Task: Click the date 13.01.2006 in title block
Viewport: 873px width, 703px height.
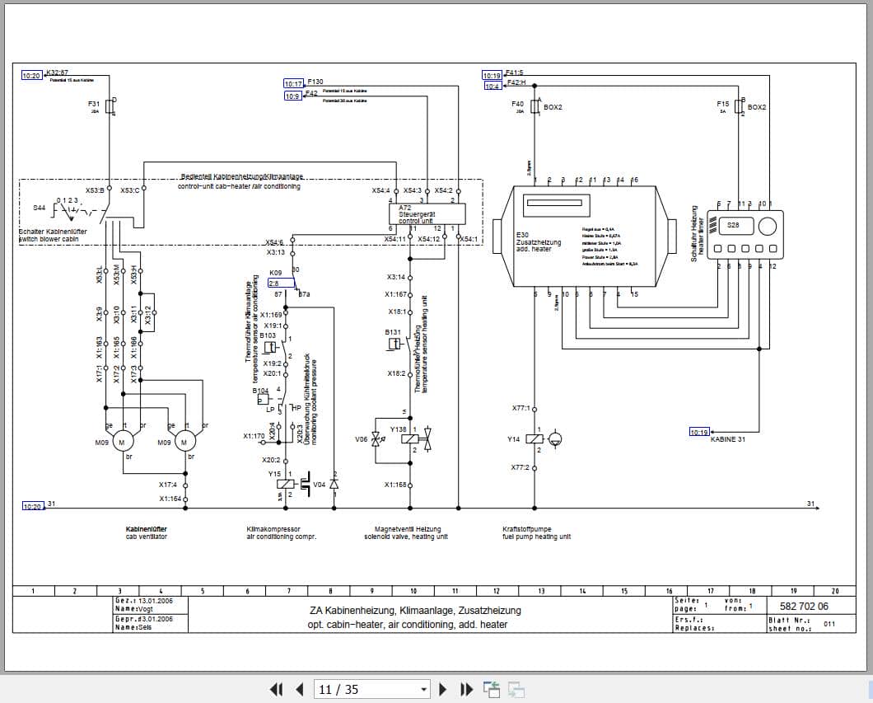Action: click(x=156, y=601)
